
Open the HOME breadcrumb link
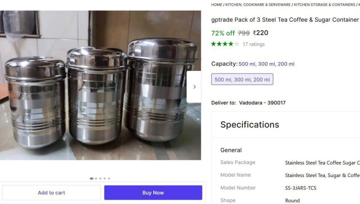(217, 5)
